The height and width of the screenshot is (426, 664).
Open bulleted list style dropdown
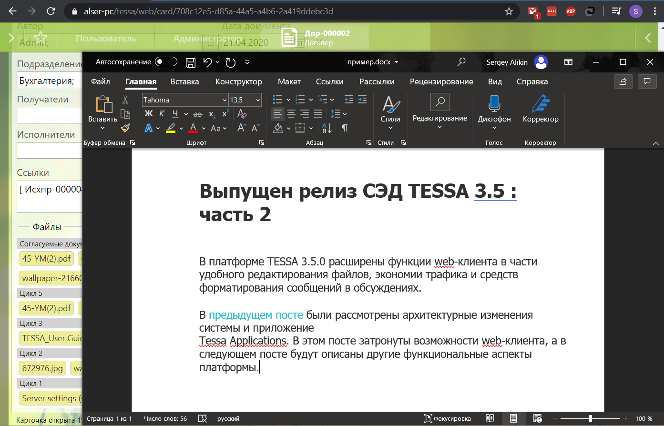point(288,100)
